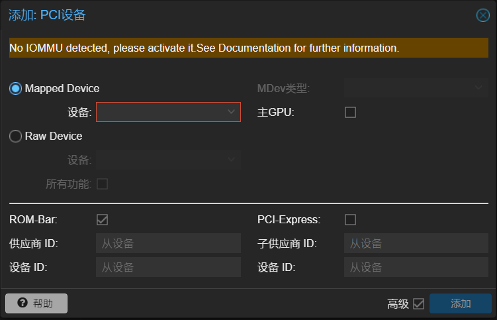The width and height of the screenshot is (497, 320).
Task: Open the Mapped Device 设备 dropdown
Action: coord(168,112)
